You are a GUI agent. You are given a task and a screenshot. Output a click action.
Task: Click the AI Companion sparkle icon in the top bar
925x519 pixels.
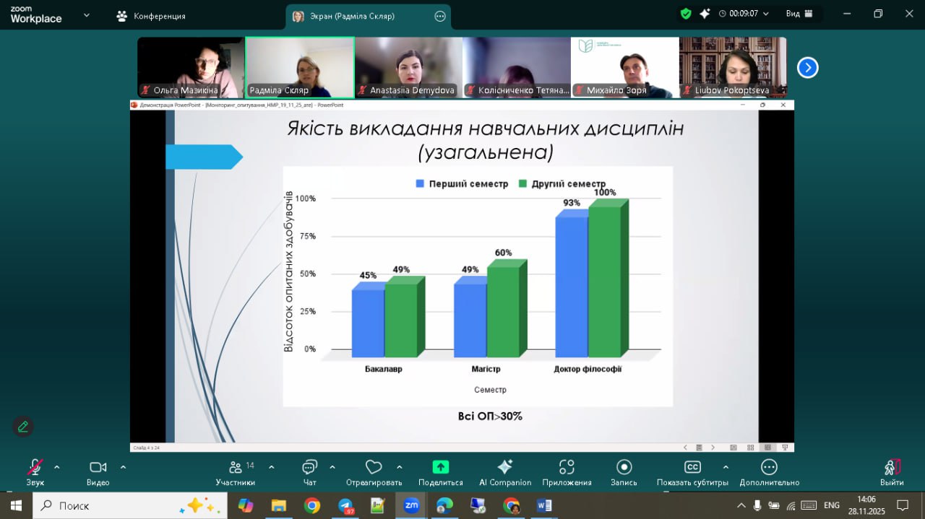(705, 14)
